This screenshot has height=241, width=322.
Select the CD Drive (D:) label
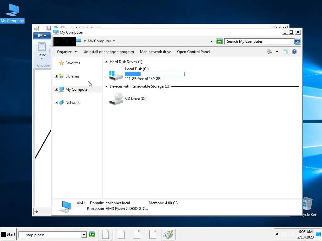pyautogui.click(x=136, y=99)
